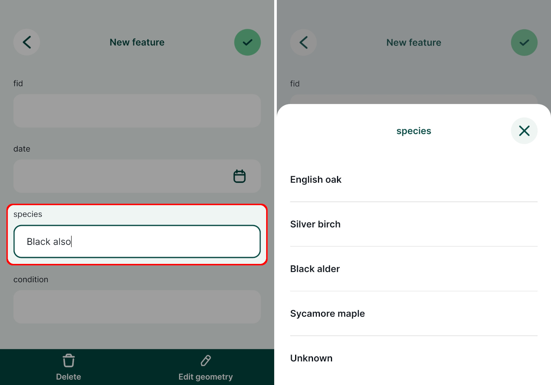The height and width of the screenshot is (385, 551).
Task: Choose Silver birch from species list
Action: (x=414, y=224)
